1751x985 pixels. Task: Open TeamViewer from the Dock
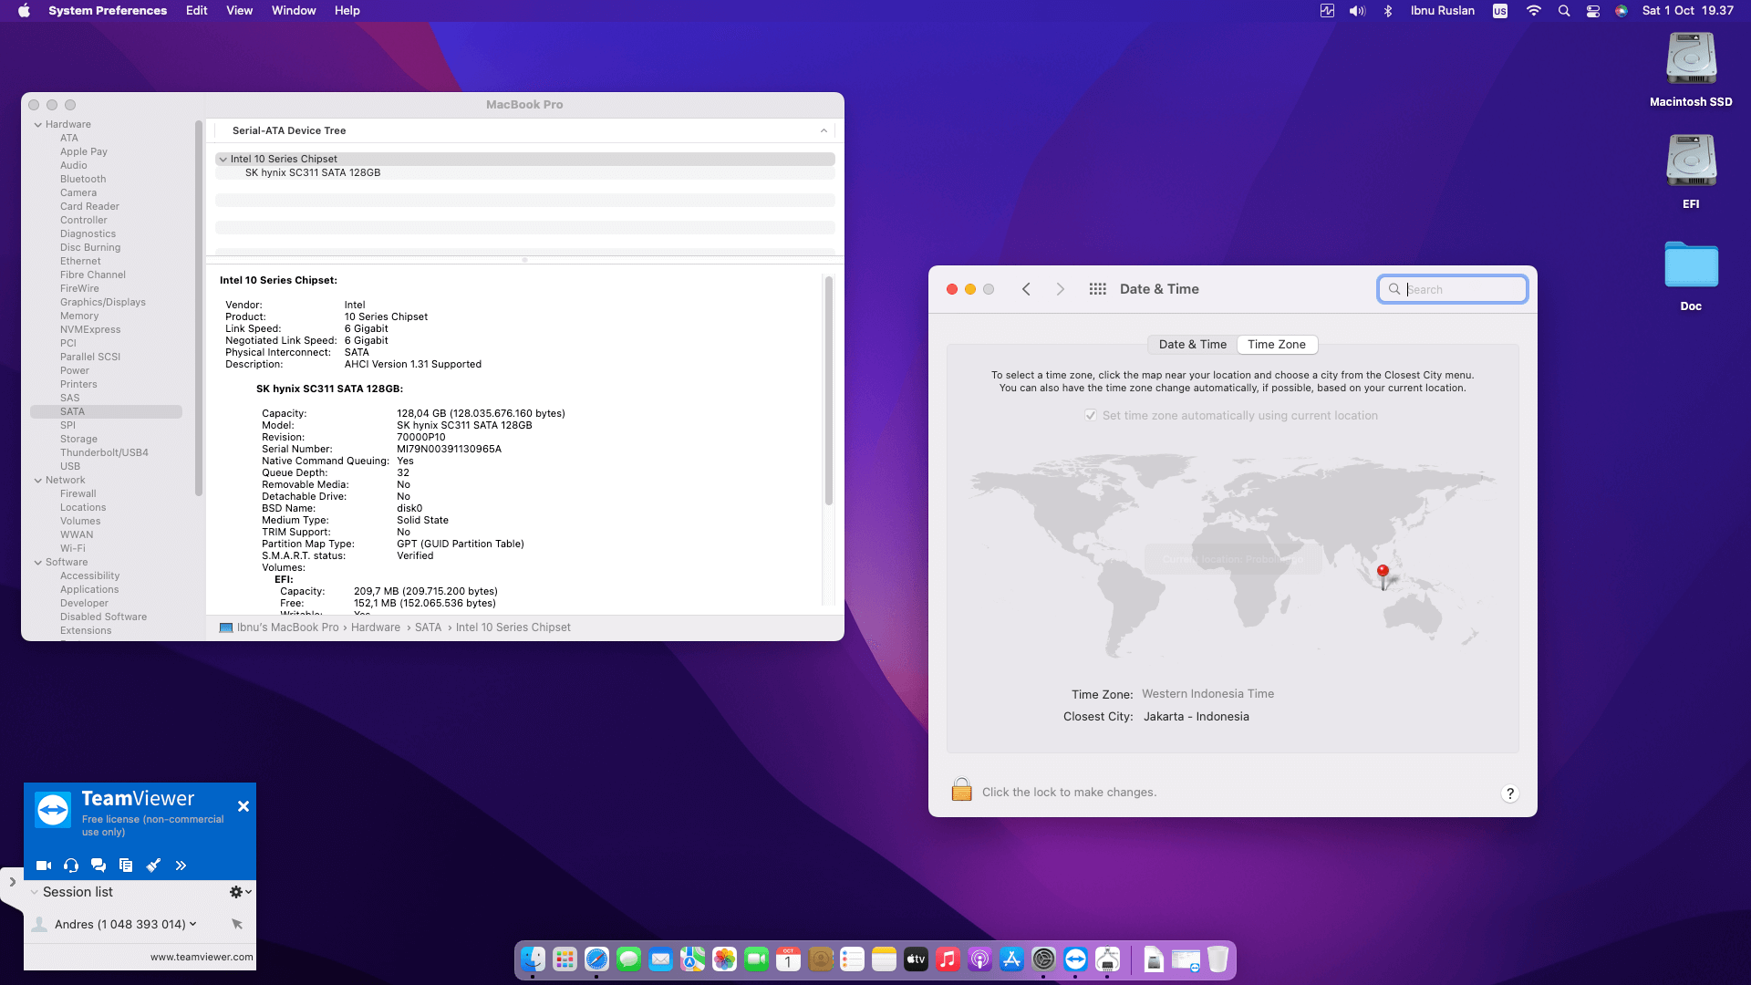pyautogui.click(x=1075, y=959)
